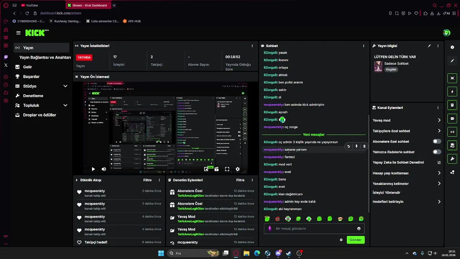Pin the hovered chat message
The width and height of the screenshot is (460, 259).
click(x=356, y=146)
